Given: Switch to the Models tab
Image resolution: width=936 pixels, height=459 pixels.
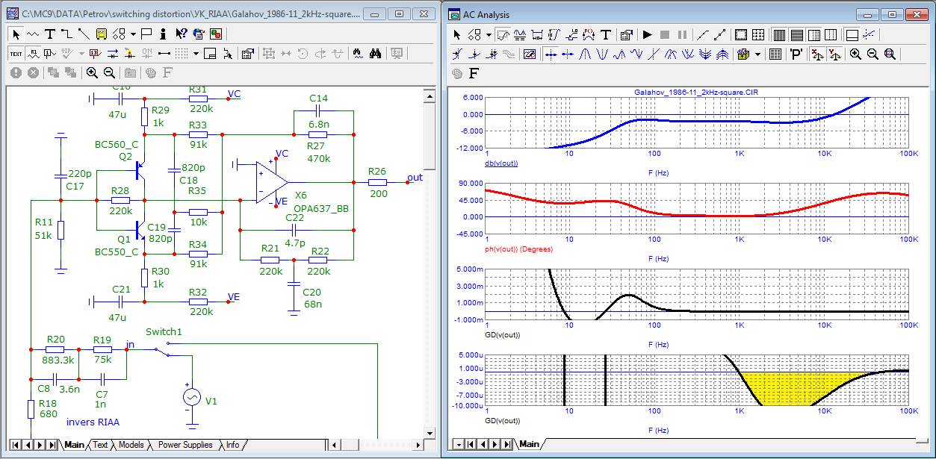Looking at the screenshot, I should point(131,445).
